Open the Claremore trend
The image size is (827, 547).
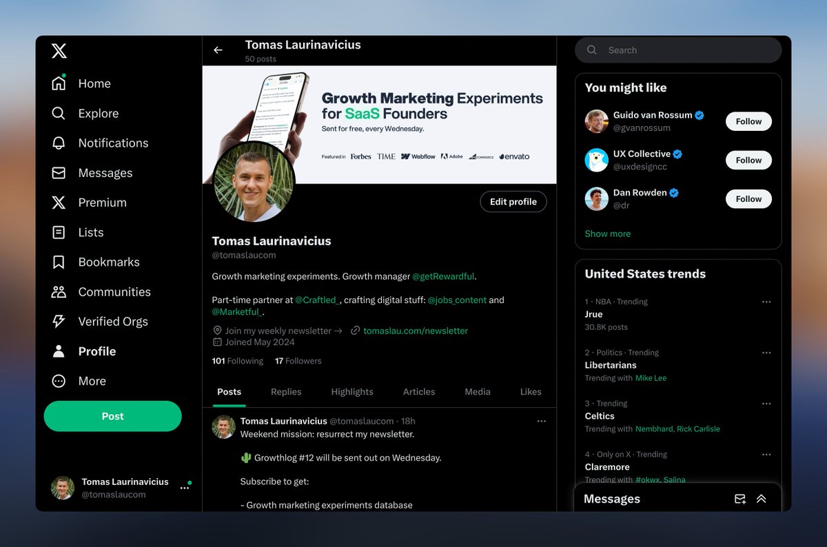click(x=607, y=467)
